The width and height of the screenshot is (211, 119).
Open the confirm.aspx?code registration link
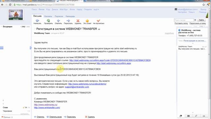pos(110,60)
